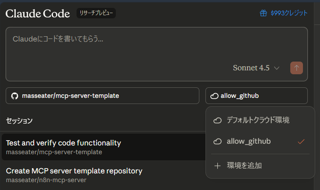Send the prompt with the arrow button
320x190 pixels.
click(x=296, y=68)
